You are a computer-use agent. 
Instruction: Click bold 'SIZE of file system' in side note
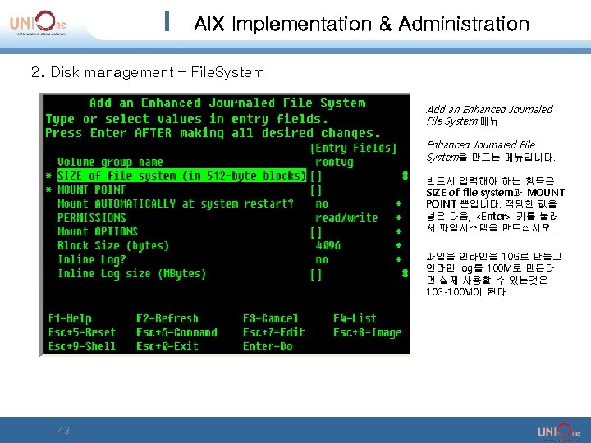(x=470, y=193)
